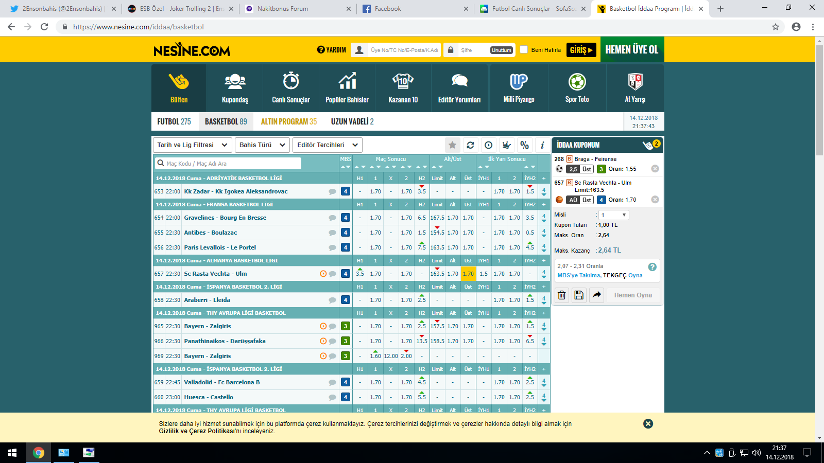
Task: Select away odds 2.00 for match 969
Action: [406, 356]
